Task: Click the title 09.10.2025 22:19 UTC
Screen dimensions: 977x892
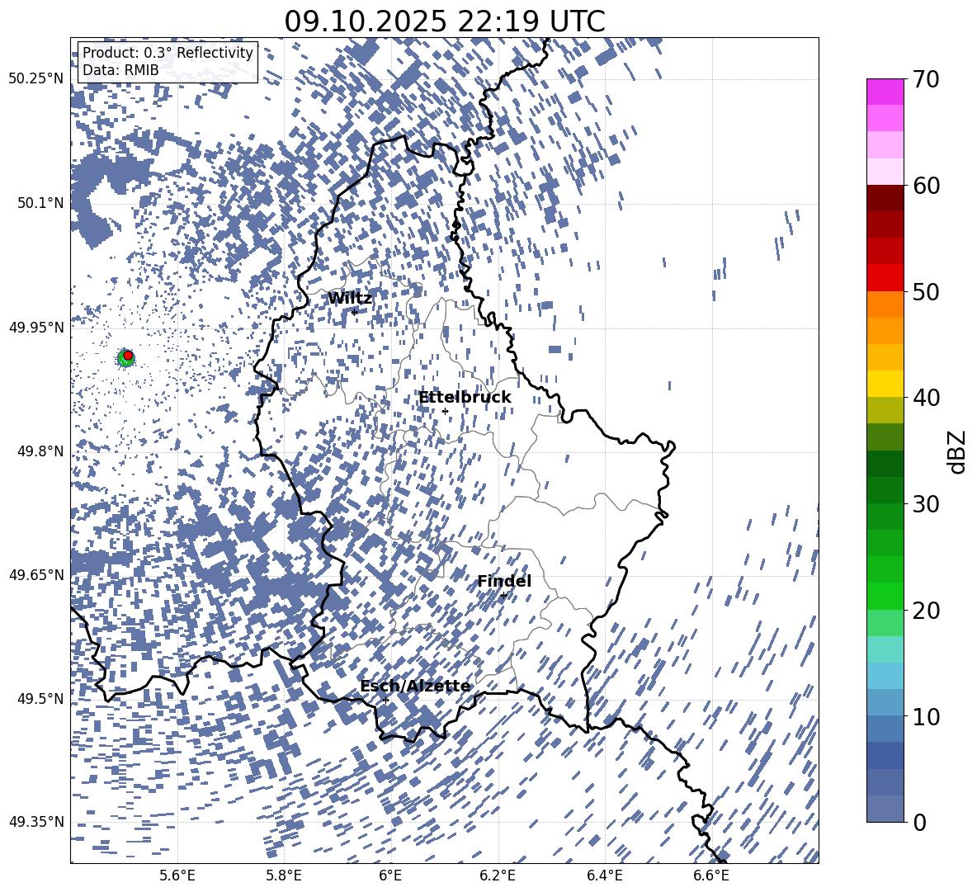Action: [444, 21]
